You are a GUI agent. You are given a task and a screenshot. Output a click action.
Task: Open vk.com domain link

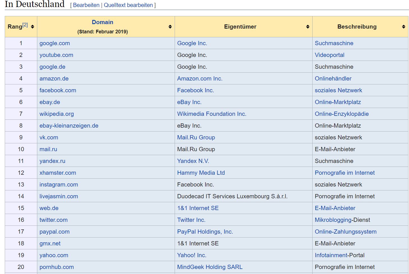coord(49,137)
